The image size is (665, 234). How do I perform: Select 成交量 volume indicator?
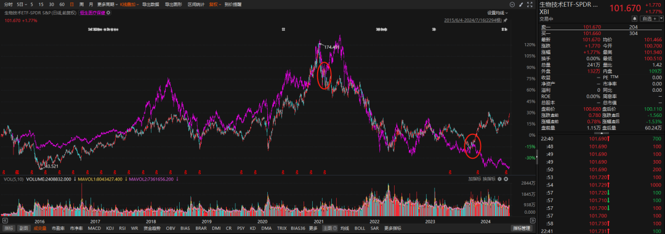(x=40, y=228)
